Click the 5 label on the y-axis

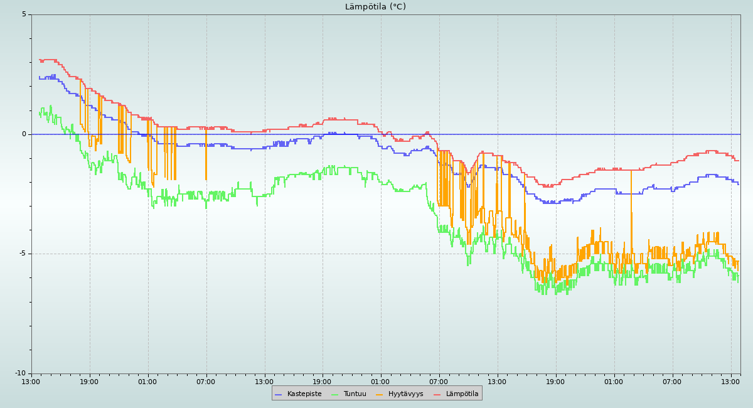tap(24, 14)
